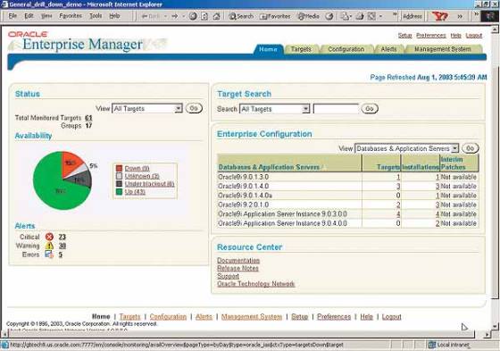Click the Total Monitored Targets count 61
The width and height of the screenshot is (500, 351).
[x=88, y=118]
